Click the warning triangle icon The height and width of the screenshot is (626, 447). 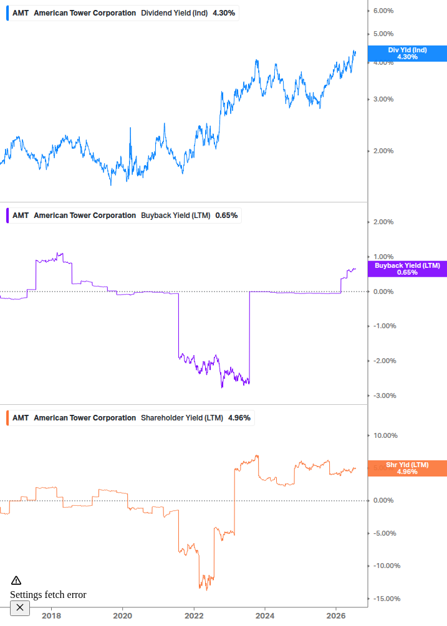pyautogui.click(x=16, y=581)
